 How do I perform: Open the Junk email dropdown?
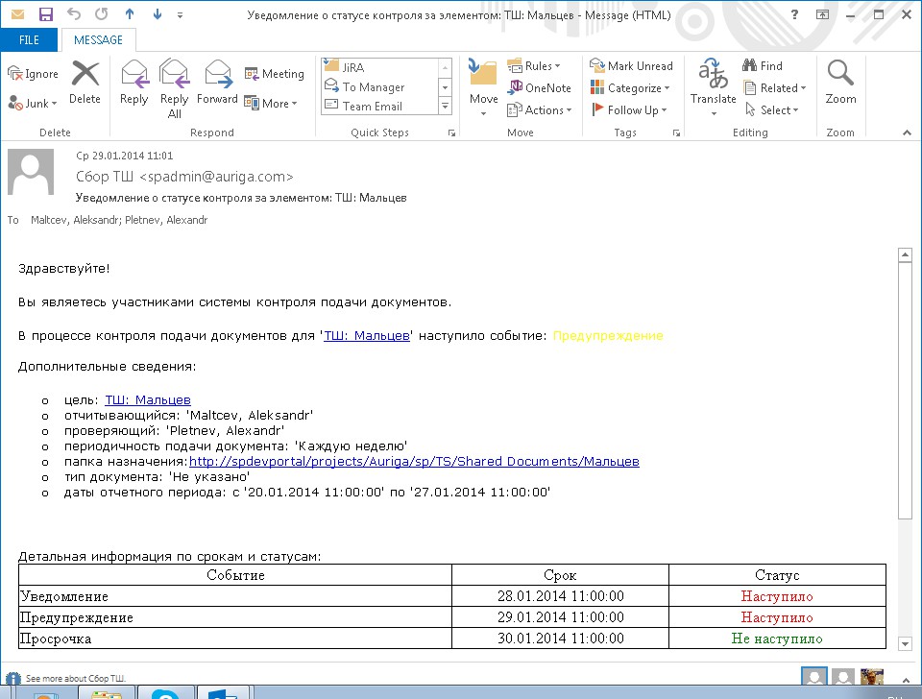coord(33,103)
